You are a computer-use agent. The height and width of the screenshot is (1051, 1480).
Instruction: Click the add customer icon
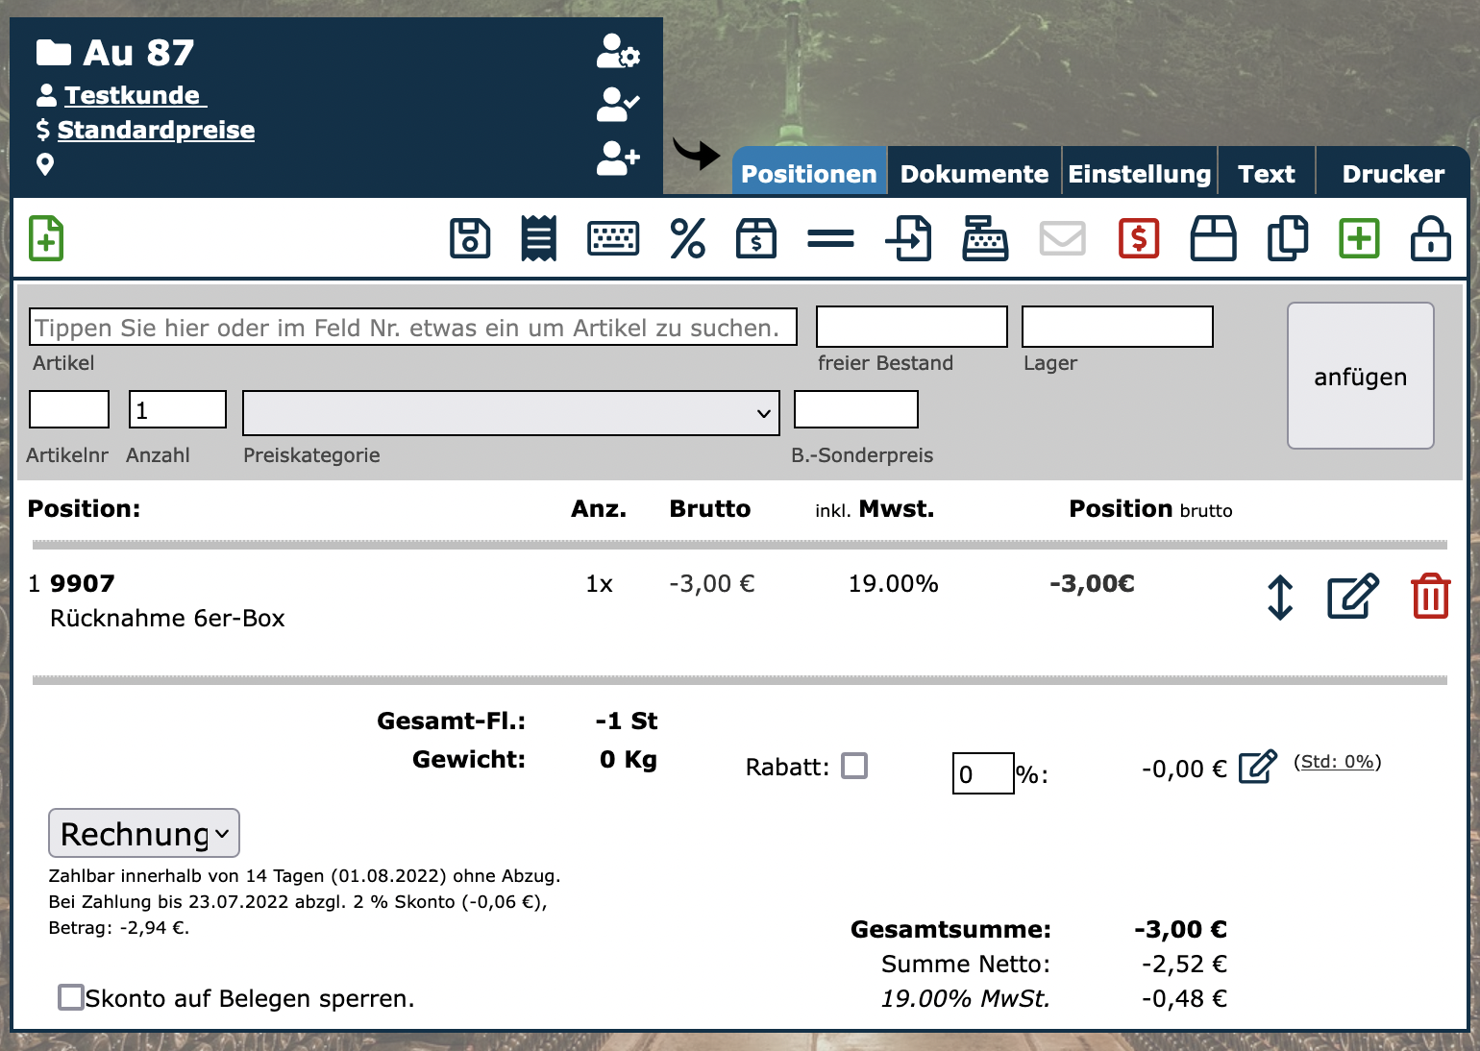[618, 159]
